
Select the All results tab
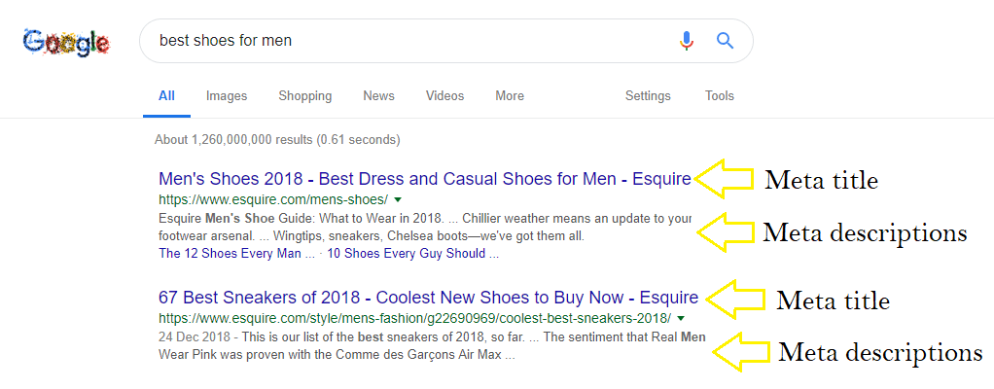[x=166, y=96]
